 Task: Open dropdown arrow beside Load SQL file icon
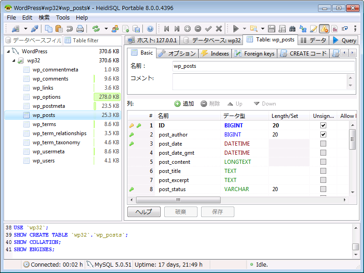263,29
